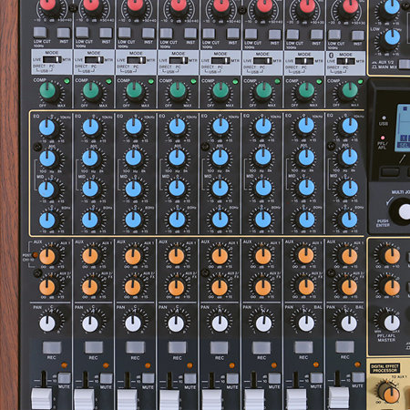Click the 80Hz low EQ knob on the first channel
Screen dimensions: 410x410
click(47, 220)
